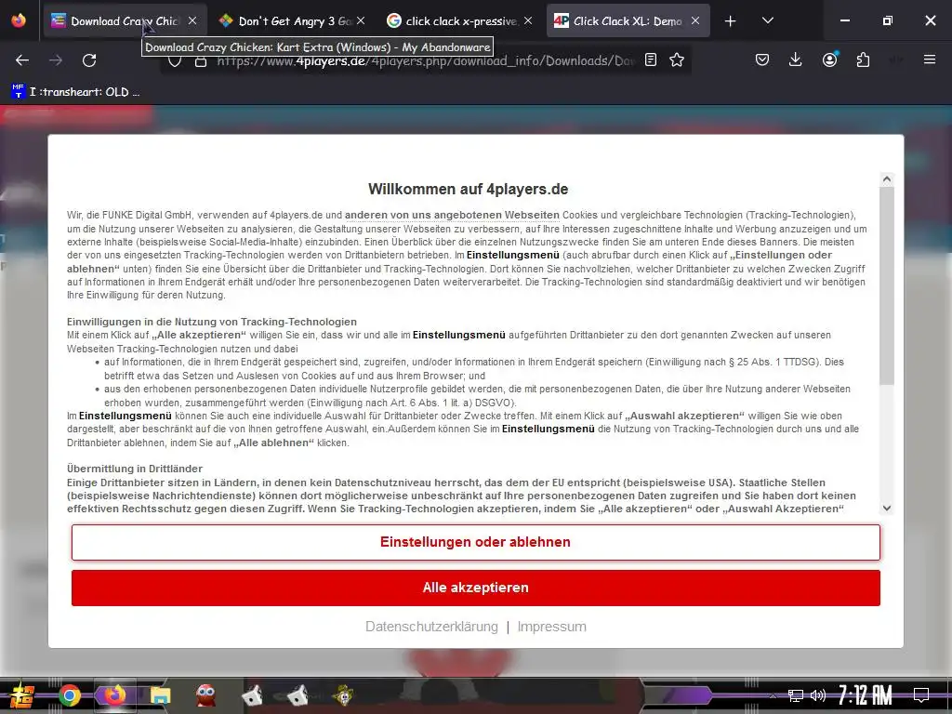Viewport: 952px width, 714px height.
Task: Open the red owl-face taskbar app
Action: click(x=206, y=695)
